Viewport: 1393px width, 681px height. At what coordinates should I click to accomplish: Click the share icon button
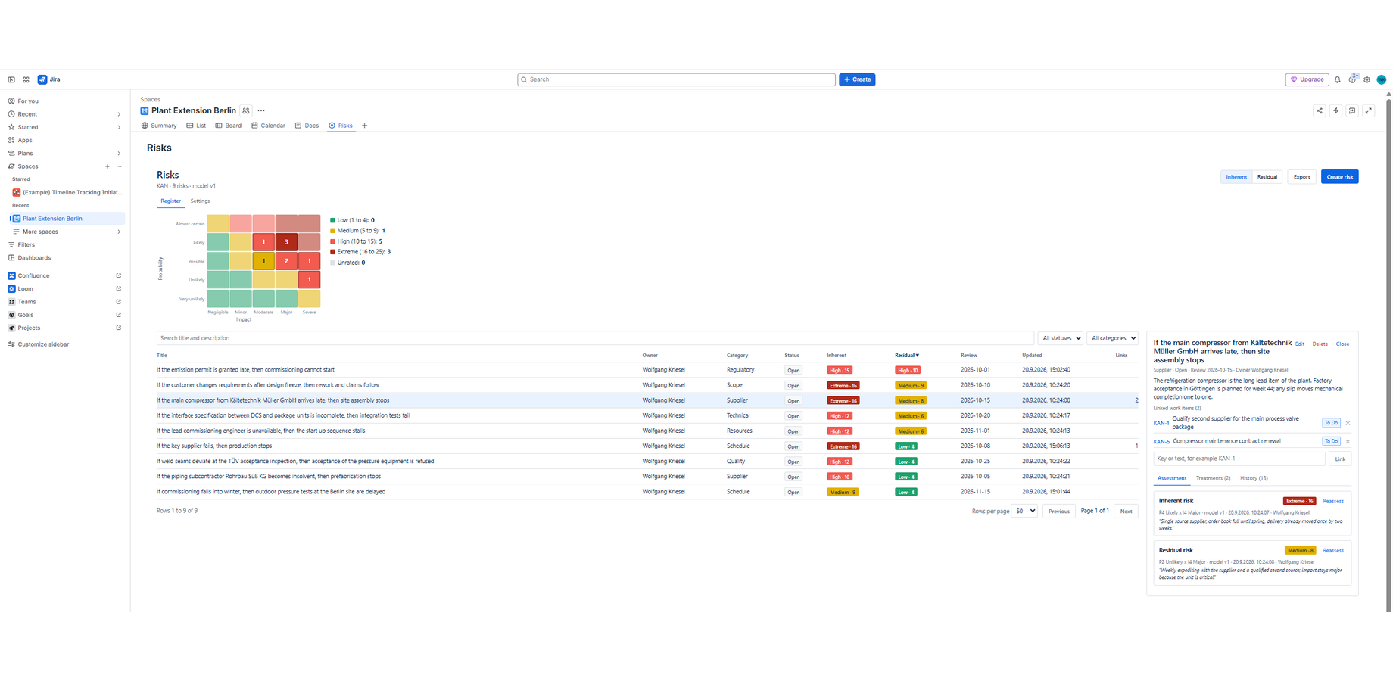point(1320,110)
